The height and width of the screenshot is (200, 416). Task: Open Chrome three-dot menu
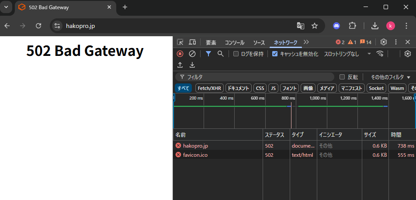pos(406,26)
